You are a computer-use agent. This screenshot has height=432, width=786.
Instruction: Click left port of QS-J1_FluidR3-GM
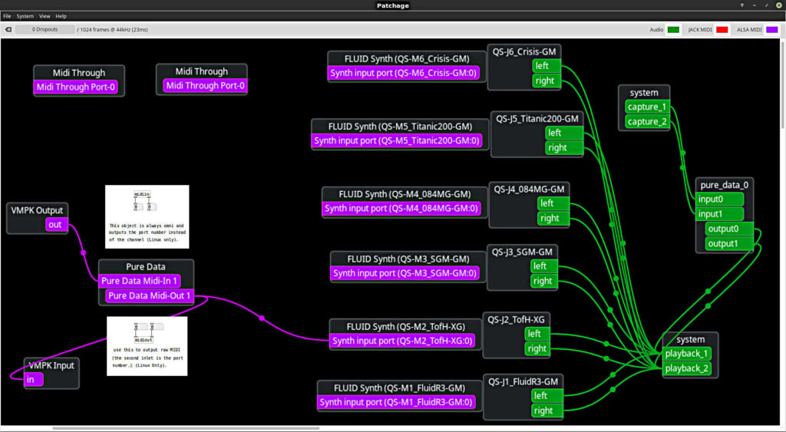[x=547, y=396]
